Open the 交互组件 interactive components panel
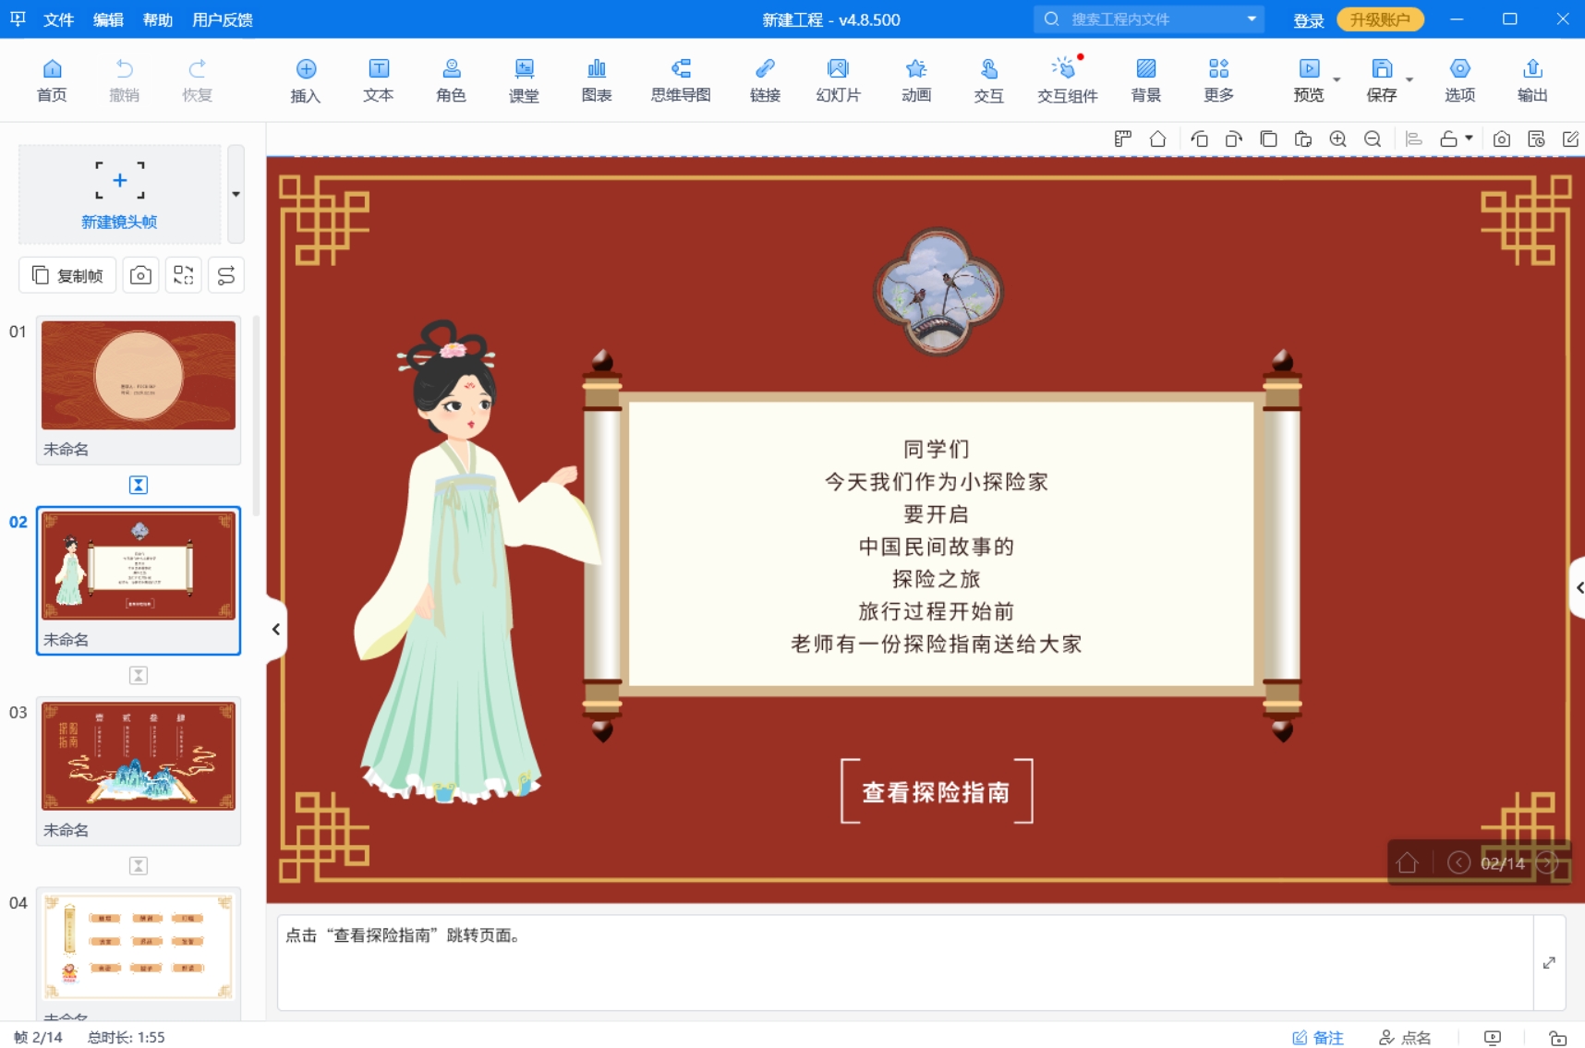Viewport: 1585px width, 1048px height. [1066, 79]
